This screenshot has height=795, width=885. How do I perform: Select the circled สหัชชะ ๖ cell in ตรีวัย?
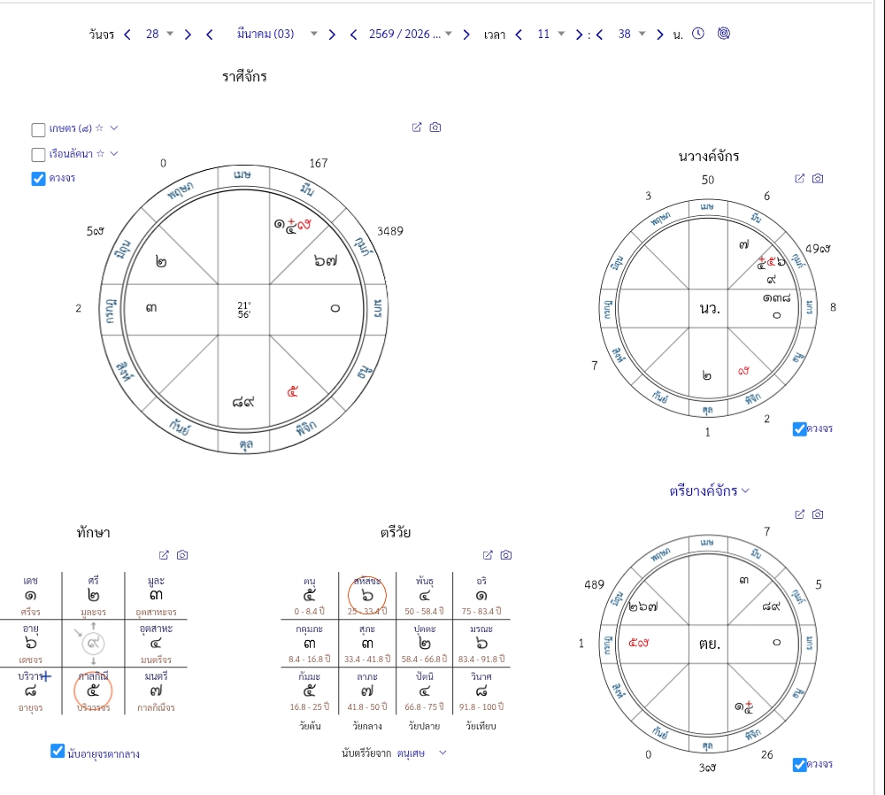pos(367,595)
